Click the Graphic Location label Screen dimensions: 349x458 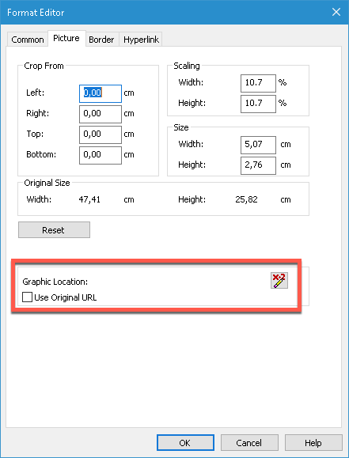(55, 282)
